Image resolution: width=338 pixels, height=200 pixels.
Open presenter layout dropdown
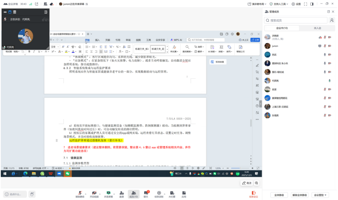[257, 4]
